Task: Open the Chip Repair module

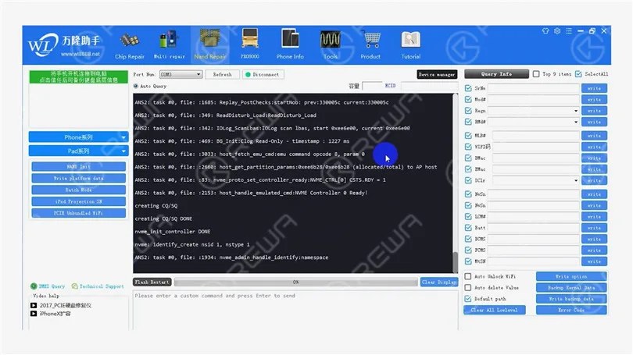Action: click(129, 46)
